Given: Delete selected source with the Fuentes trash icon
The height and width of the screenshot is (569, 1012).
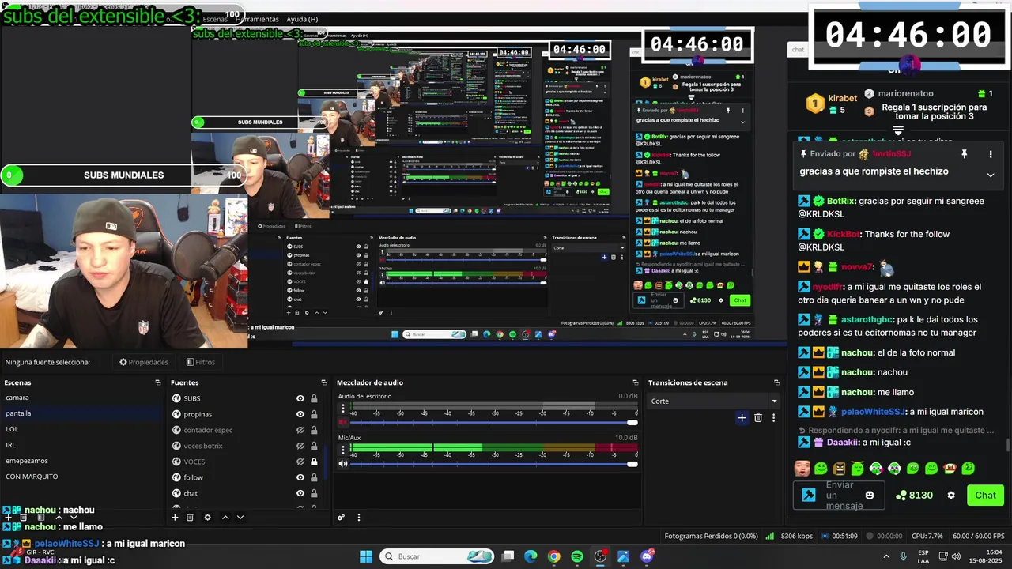Looking at the screenshot, I should (x=190, y=518).
